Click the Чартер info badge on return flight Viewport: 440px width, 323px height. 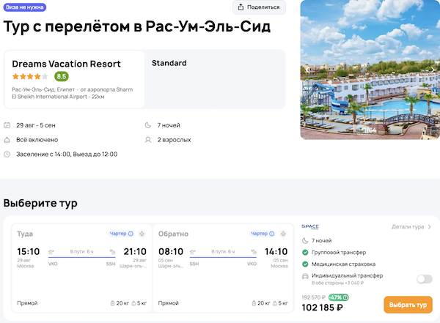pos(263,234)
